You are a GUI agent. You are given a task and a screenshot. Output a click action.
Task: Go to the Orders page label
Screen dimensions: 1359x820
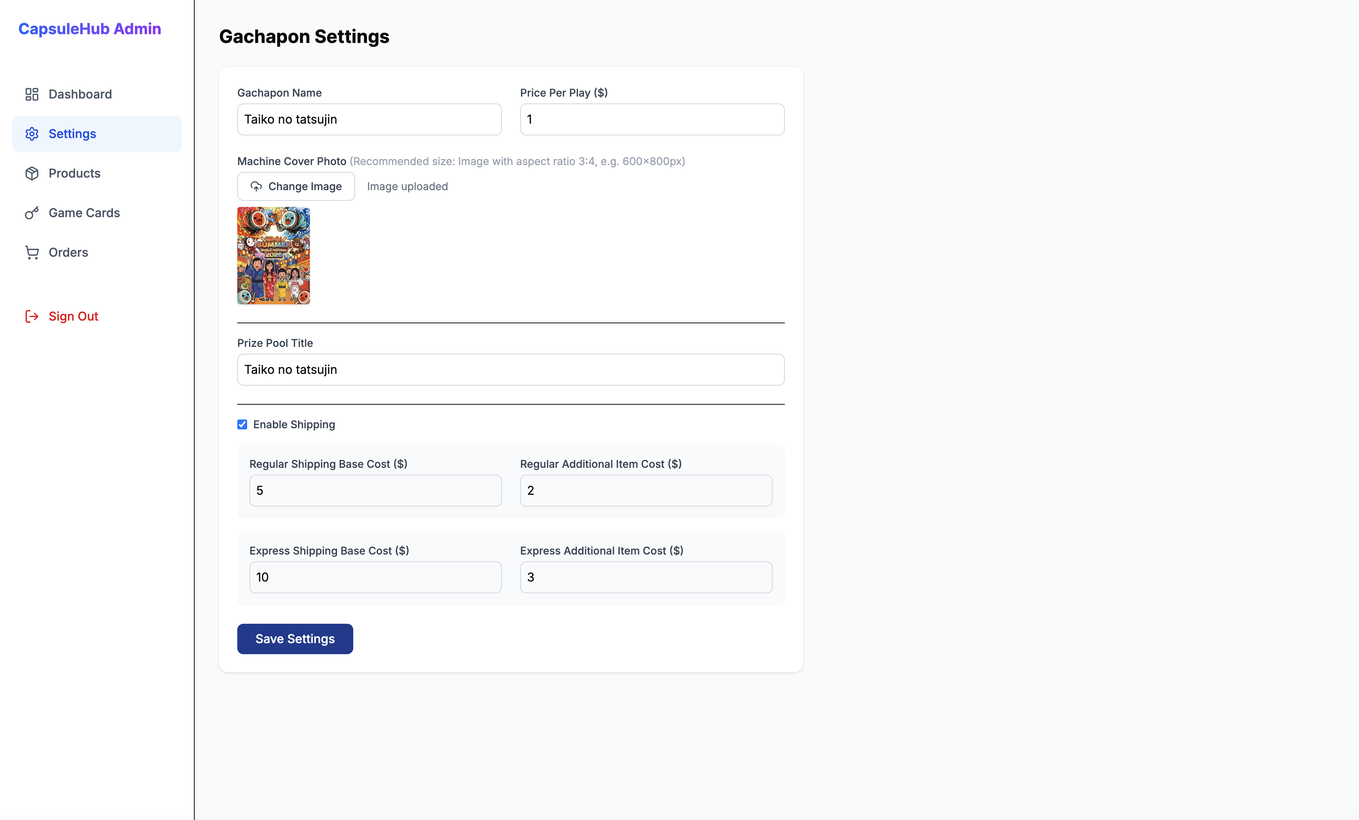[68, 253]
